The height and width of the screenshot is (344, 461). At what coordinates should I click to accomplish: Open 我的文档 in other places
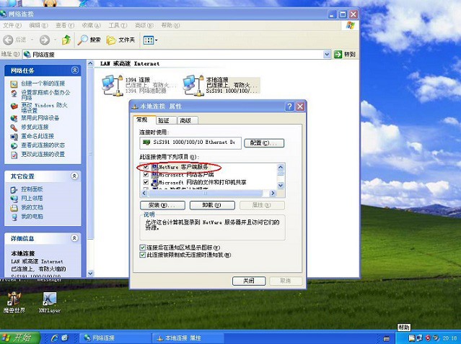tap(32, 207)
